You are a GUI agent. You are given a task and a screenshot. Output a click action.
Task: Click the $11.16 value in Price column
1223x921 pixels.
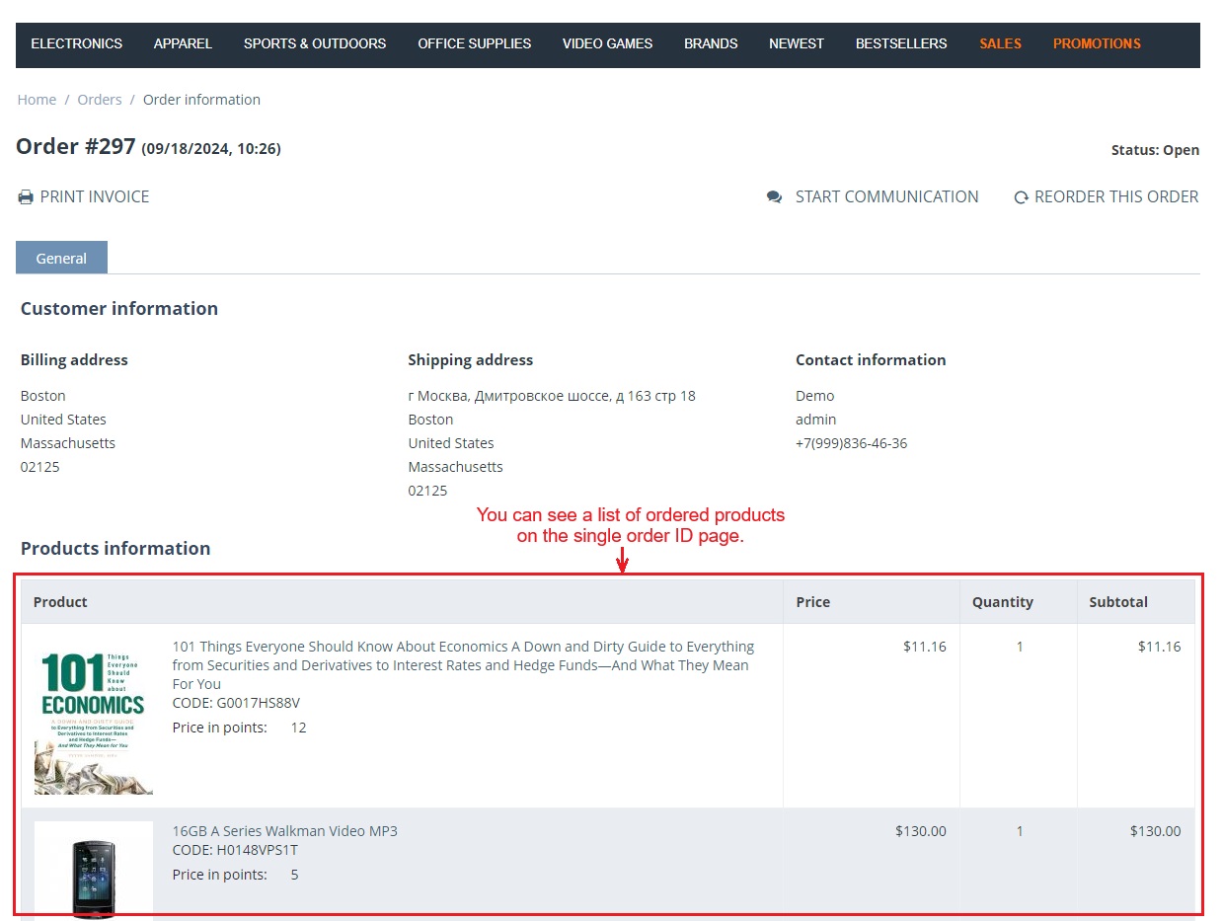click(x=925, y=647)
